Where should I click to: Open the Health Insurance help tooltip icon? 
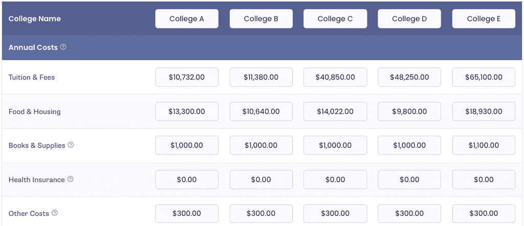coord(70,179)
